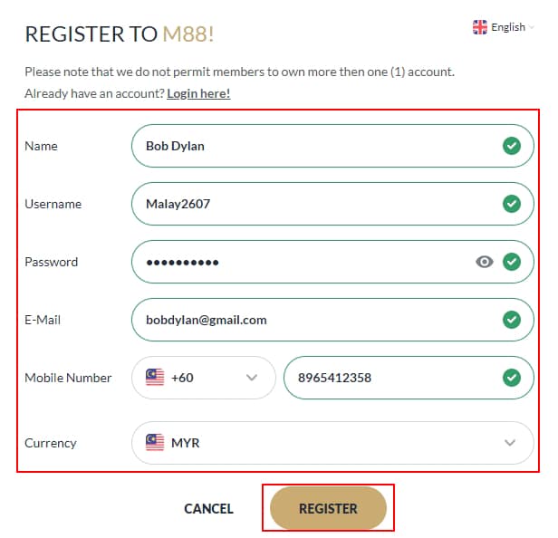Viewport: 558px width, 538px height.
Task: Click into the Username field Malay2607
Action: (x=308, y=204)
